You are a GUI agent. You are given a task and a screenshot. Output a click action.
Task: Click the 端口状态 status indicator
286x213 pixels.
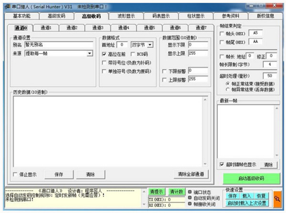pyautogui.click(x=190, y=192)
